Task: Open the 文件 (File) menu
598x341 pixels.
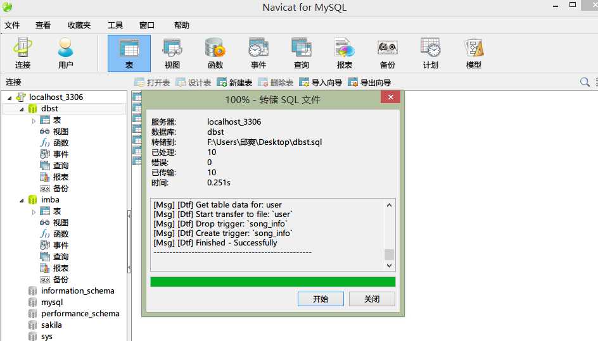Action: point(12,25)
